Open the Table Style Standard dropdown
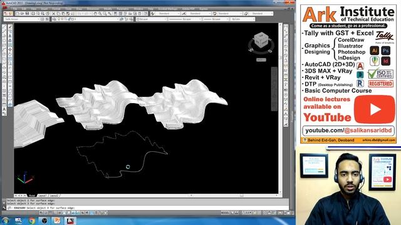This screenshot has width=401, height=225. 230,14
